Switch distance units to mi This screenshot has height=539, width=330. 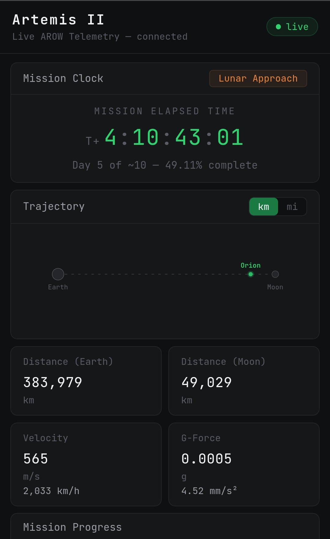point(292,207)
